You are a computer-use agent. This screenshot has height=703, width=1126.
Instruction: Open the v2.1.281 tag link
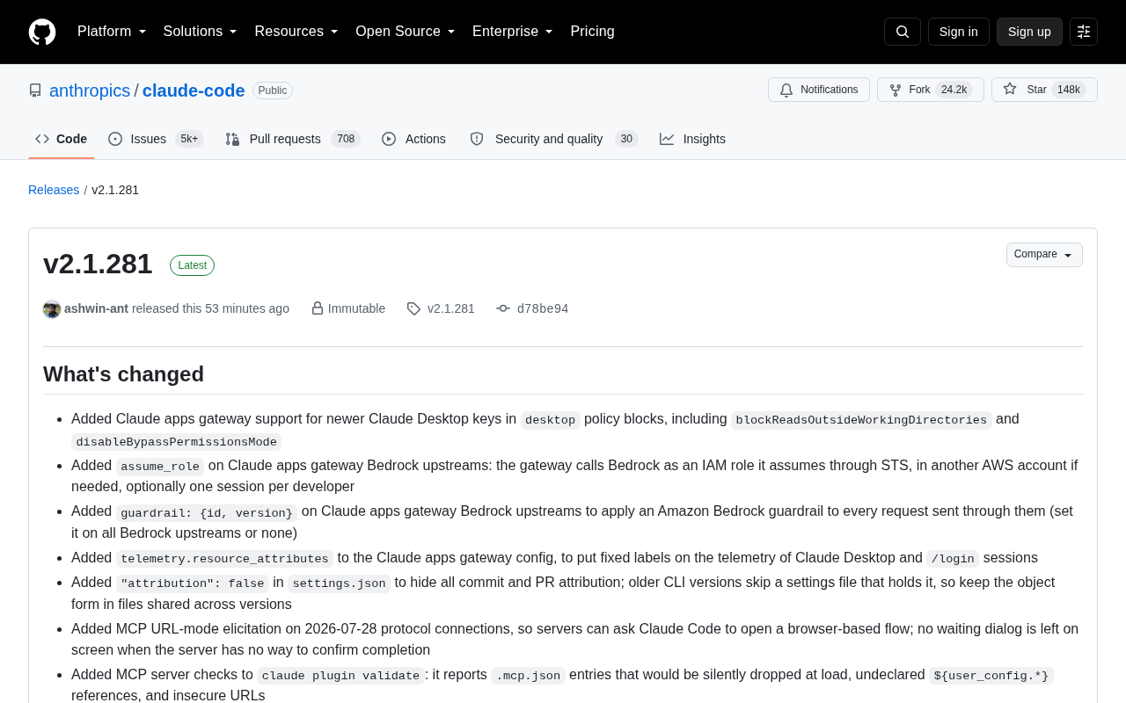451,308
